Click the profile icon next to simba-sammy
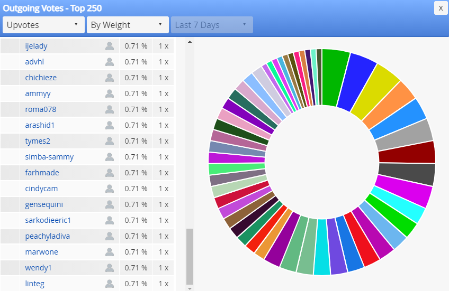Image resolution: width=449 pixels, height=291 pixels. [110, 157]
